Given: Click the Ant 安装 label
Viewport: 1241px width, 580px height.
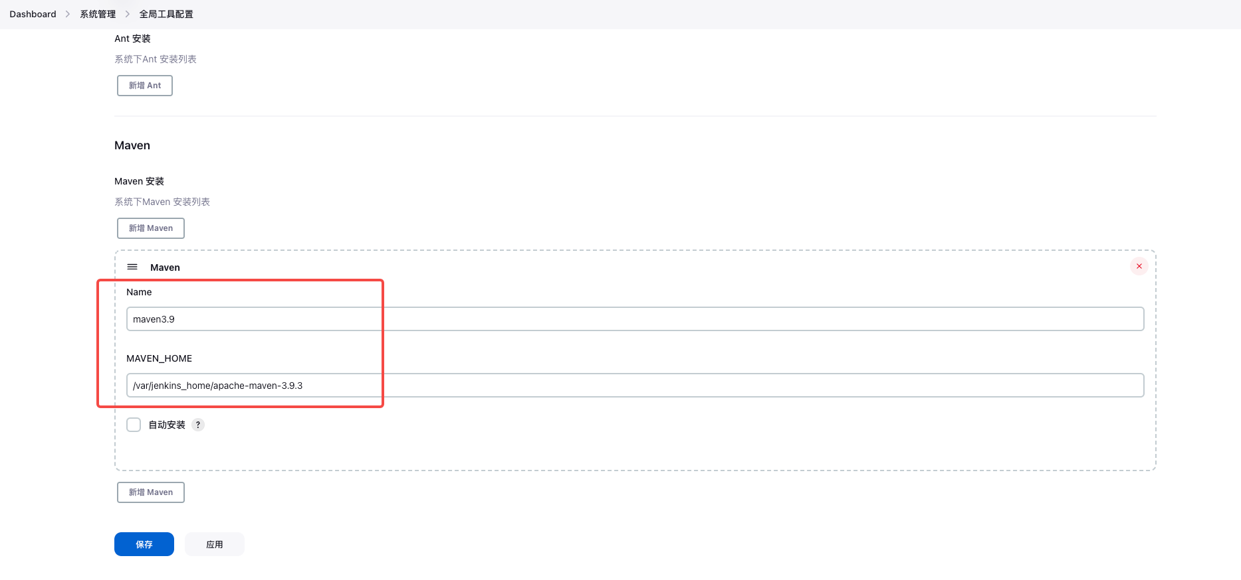Looking at the screenshot, I should tap(132, 38).
